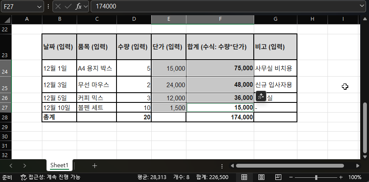This screenshot has height=182, width=369.
Task: Select column A header
Action: pyautogui.click(x=27, y=19)
